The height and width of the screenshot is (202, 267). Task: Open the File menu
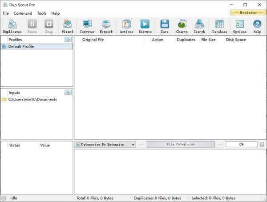(6, 13)
